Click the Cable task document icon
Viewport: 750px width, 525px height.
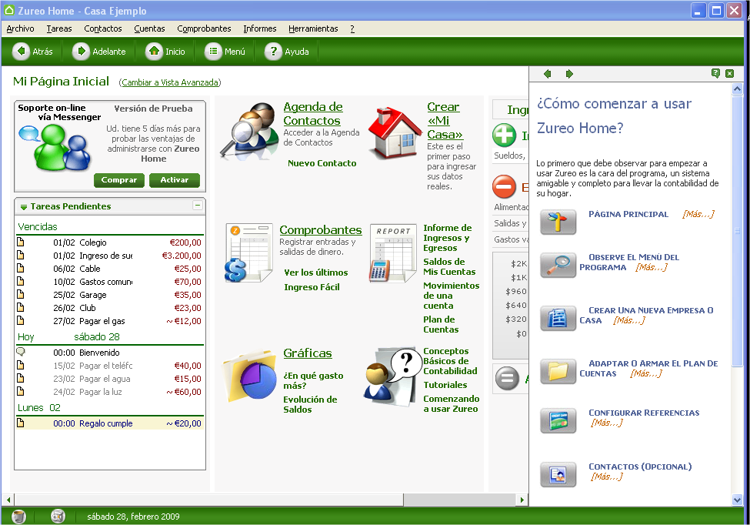coord(21,268)
